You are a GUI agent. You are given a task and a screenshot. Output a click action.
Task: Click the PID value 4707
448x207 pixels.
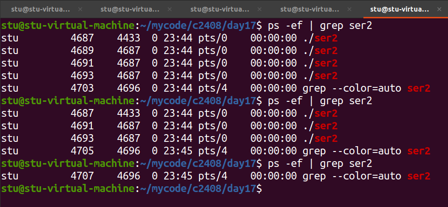tap(82, 176)
